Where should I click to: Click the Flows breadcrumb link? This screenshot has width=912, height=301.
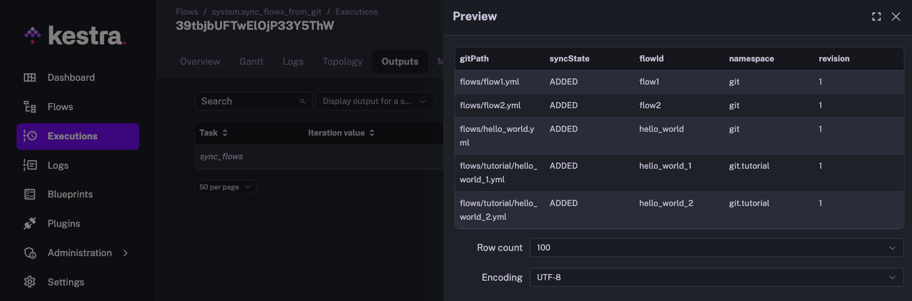(x=187, y=12)
